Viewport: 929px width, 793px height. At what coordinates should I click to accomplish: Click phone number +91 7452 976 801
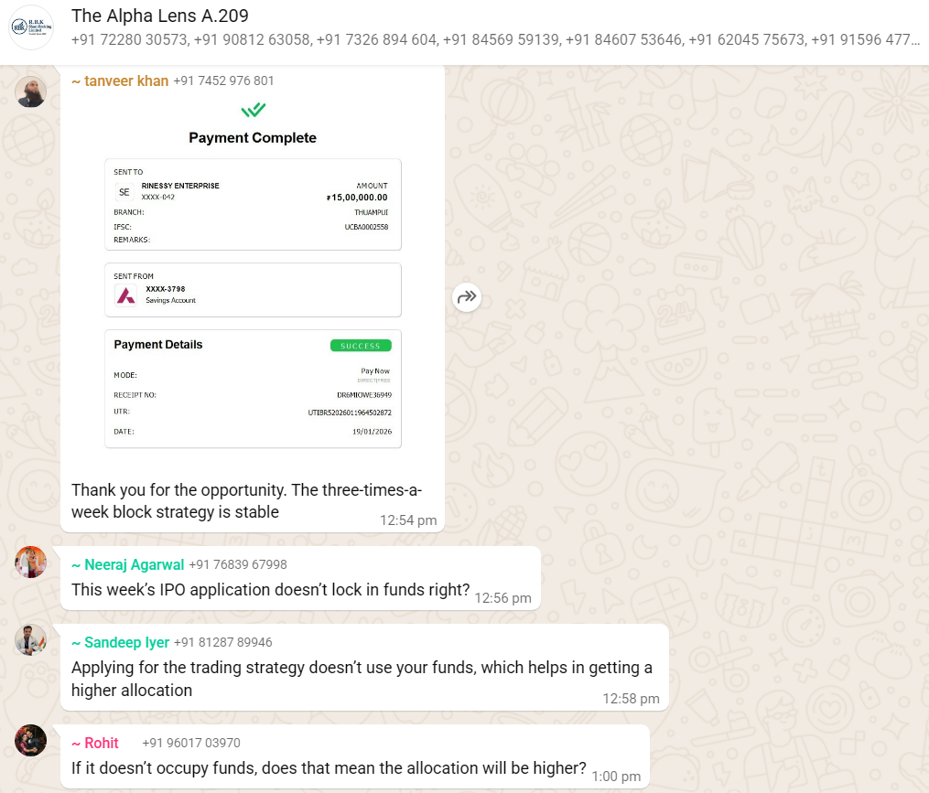click(223, 80)
